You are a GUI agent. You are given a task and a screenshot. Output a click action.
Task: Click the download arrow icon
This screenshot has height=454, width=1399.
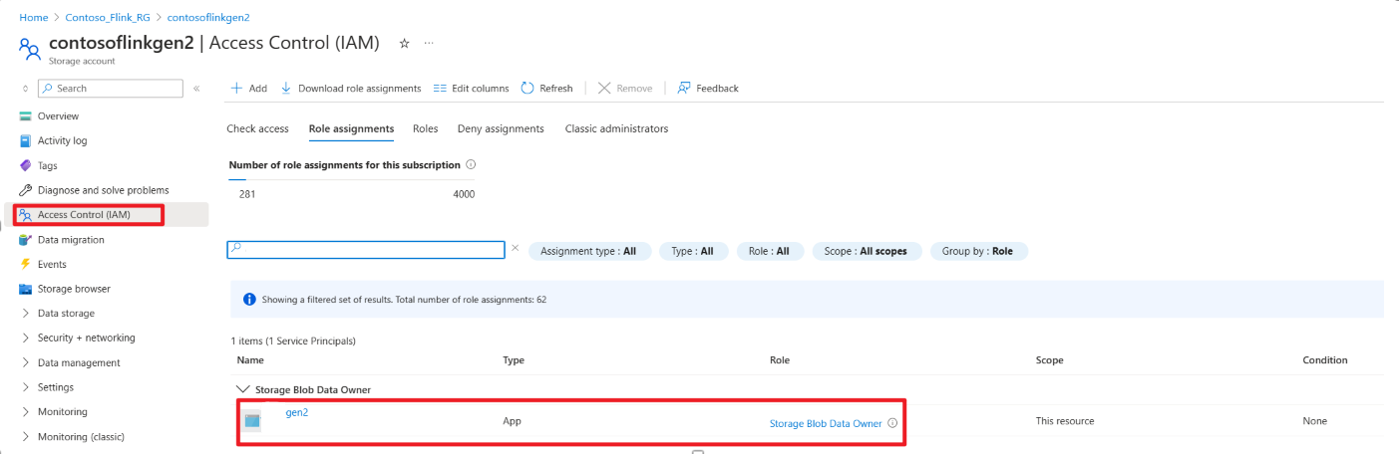coord(286,88)
